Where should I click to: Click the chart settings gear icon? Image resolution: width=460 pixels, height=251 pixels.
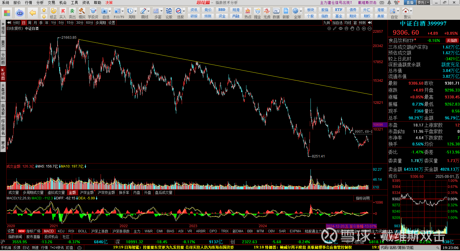[329, 28]
